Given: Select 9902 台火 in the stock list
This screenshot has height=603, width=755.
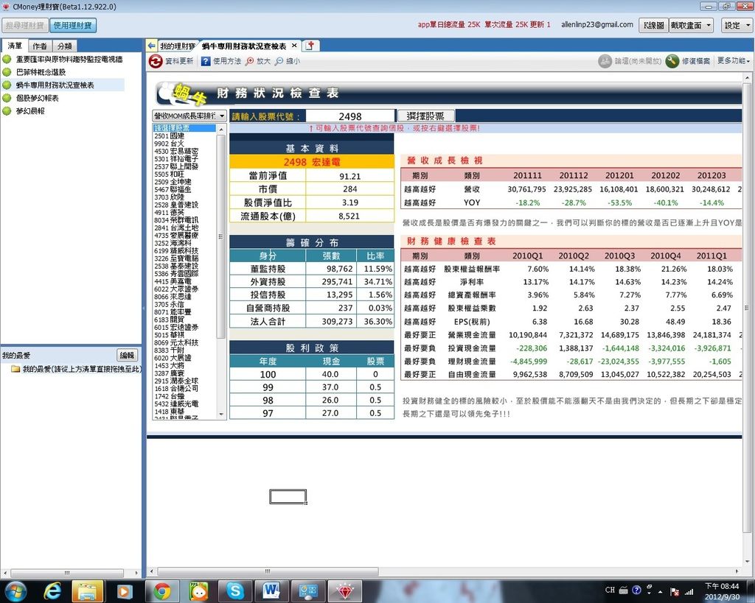Looking at the screenshot, I should [x=169, y=144].
